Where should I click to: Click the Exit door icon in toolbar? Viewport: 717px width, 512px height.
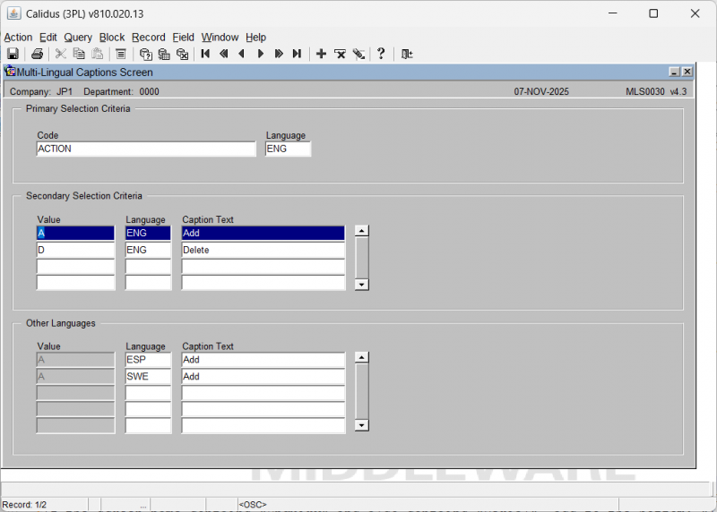tap(407, 54)
